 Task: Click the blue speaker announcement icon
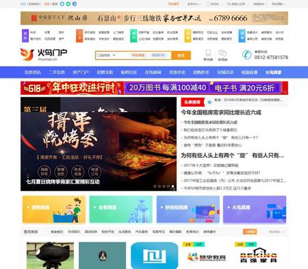point(209,102)
